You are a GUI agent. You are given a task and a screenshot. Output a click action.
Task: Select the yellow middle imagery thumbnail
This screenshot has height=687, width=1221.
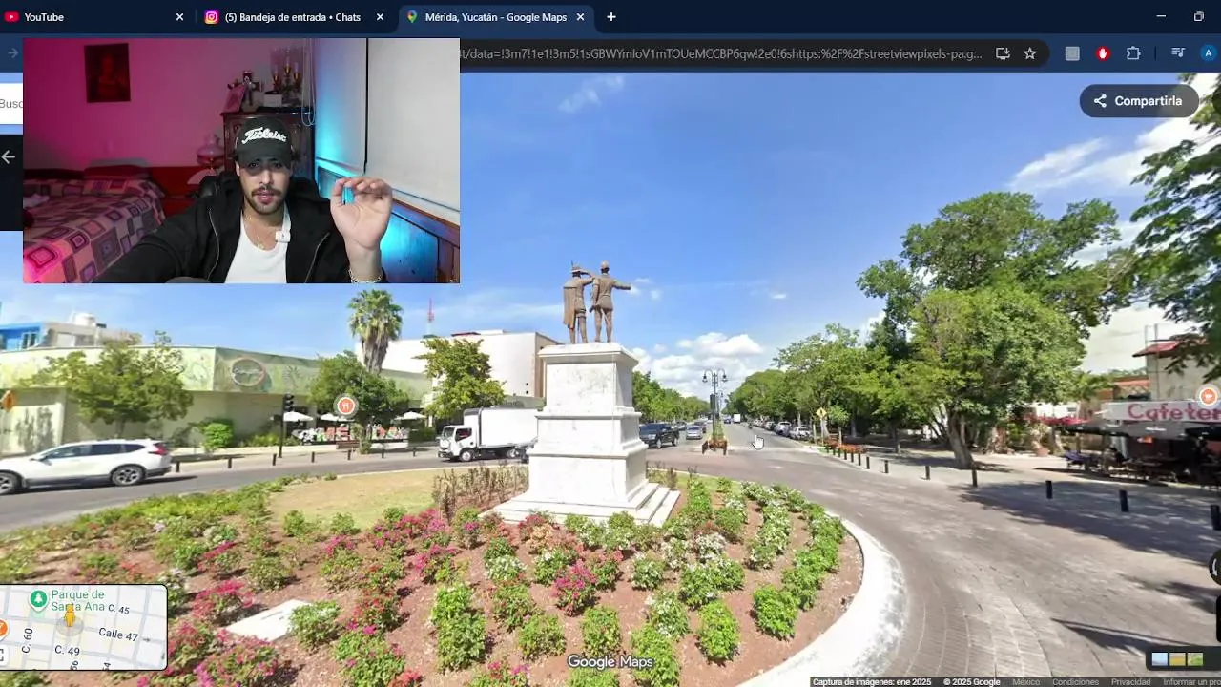pos(1177,659)
